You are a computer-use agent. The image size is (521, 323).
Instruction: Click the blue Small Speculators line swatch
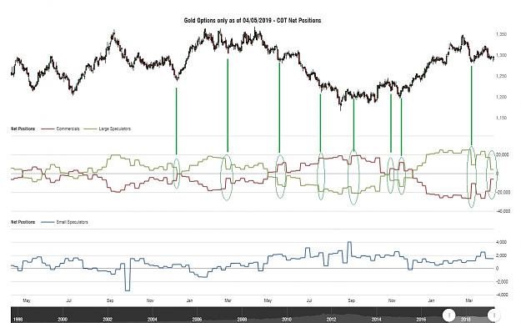tap(48, 222)
